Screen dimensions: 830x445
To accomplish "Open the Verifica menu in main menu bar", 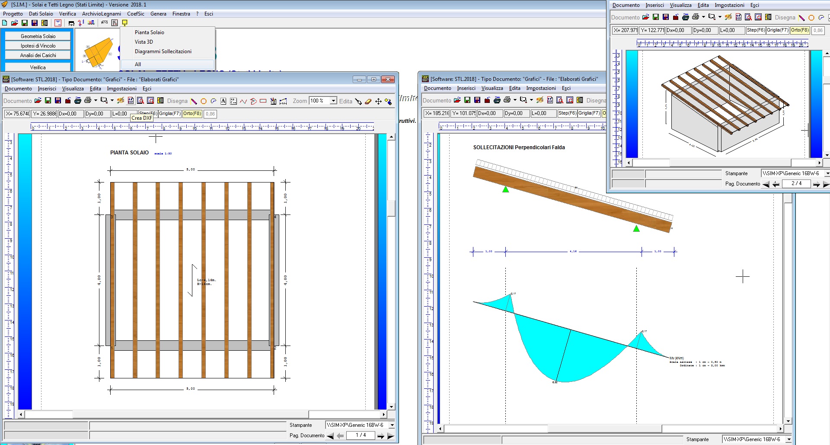I will [67, 14].
